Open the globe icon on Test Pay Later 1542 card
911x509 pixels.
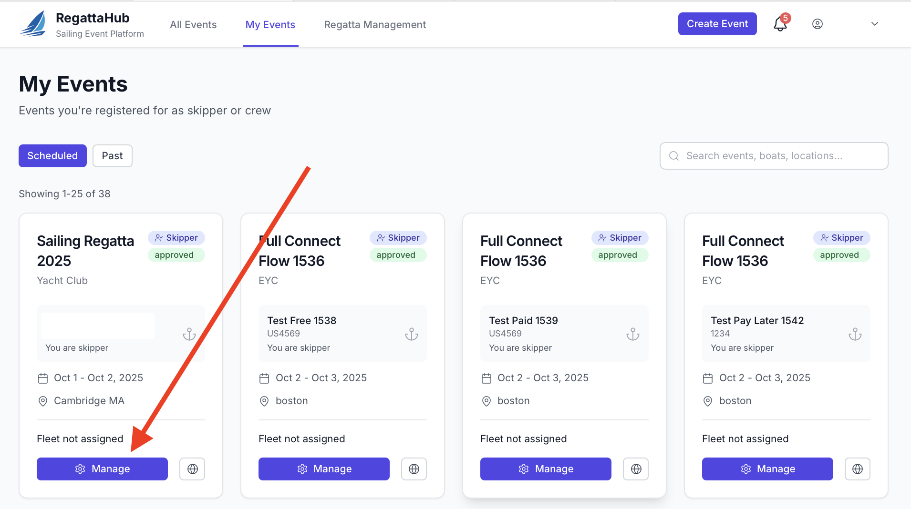pyautogui.click(x=857, y=468)
